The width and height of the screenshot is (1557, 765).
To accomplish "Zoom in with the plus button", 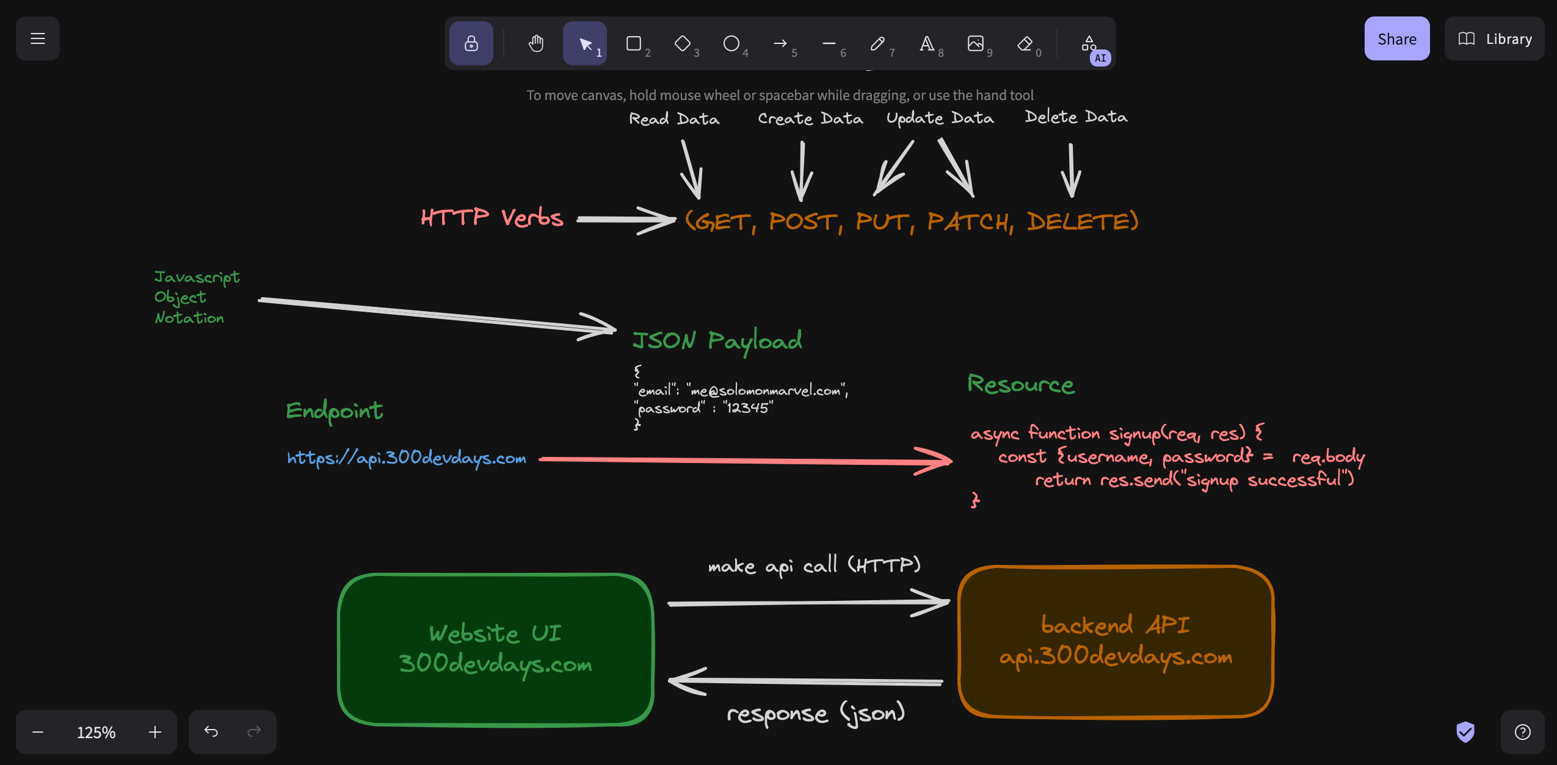I will pyautogui.click(x=155, y=731).
